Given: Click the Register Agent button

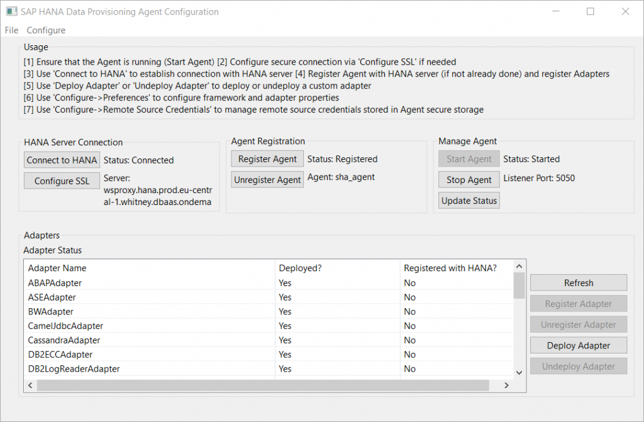Looking at the screenshot, I should 267,159.
